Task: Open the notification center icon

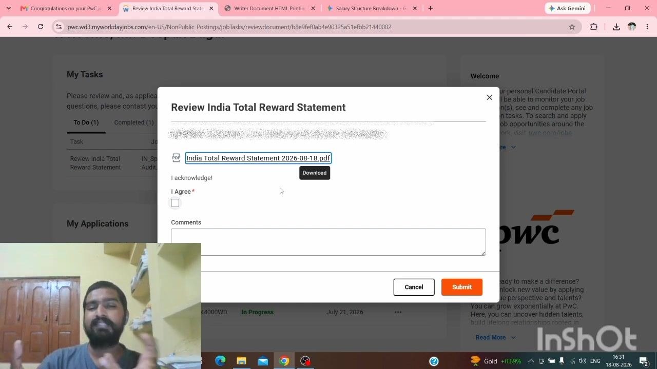Action: pos(644,361)
